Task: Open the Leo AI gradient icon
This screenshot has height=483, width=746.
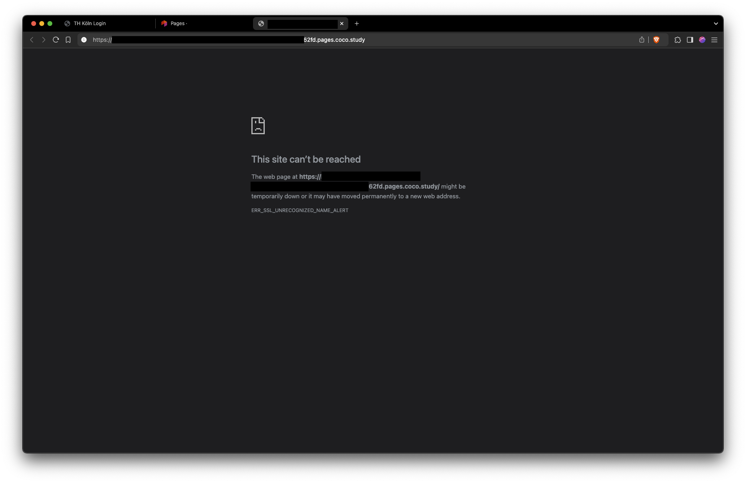Action: (x=702, y=40)
